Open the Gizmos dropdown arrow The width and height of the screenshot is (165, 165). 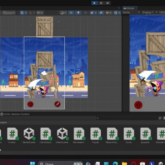[x=119, y=13]
